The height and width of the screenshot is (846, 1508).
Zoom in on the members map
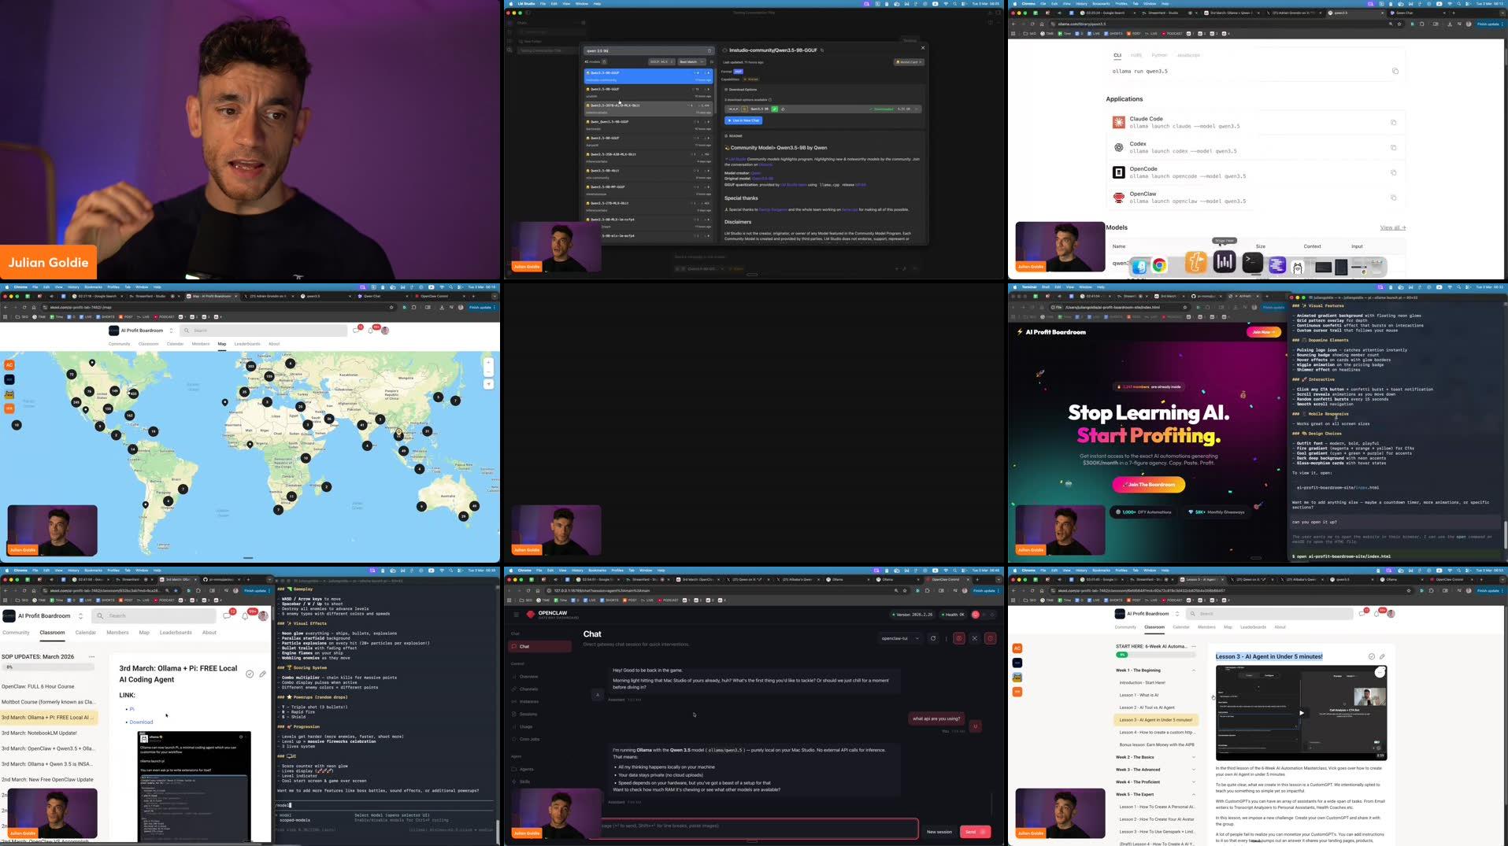(x=488, y=363)
